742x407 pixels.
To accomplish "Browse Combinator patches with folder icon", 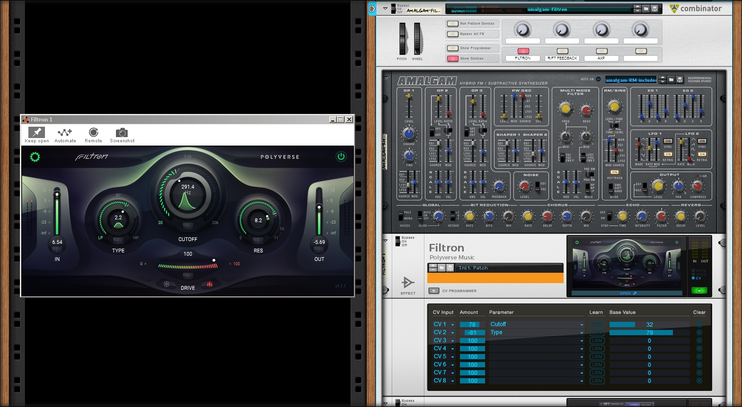I will tap(646, 9).
